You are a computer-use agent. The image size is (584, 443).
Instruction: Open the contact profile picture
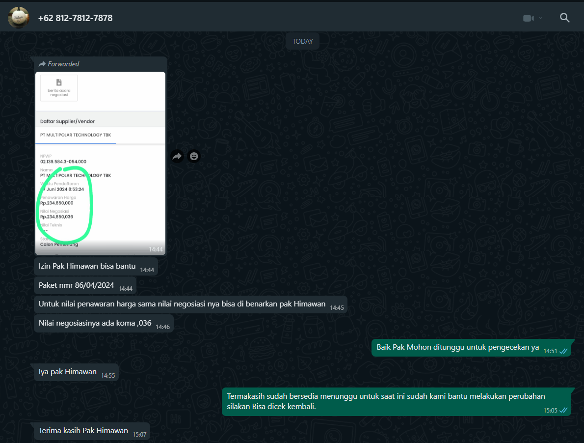(x=18, y=18)
